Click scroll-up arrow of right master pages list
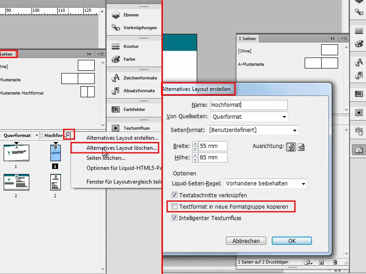Viewport: 366px width, 274px height. click(346, 47)
